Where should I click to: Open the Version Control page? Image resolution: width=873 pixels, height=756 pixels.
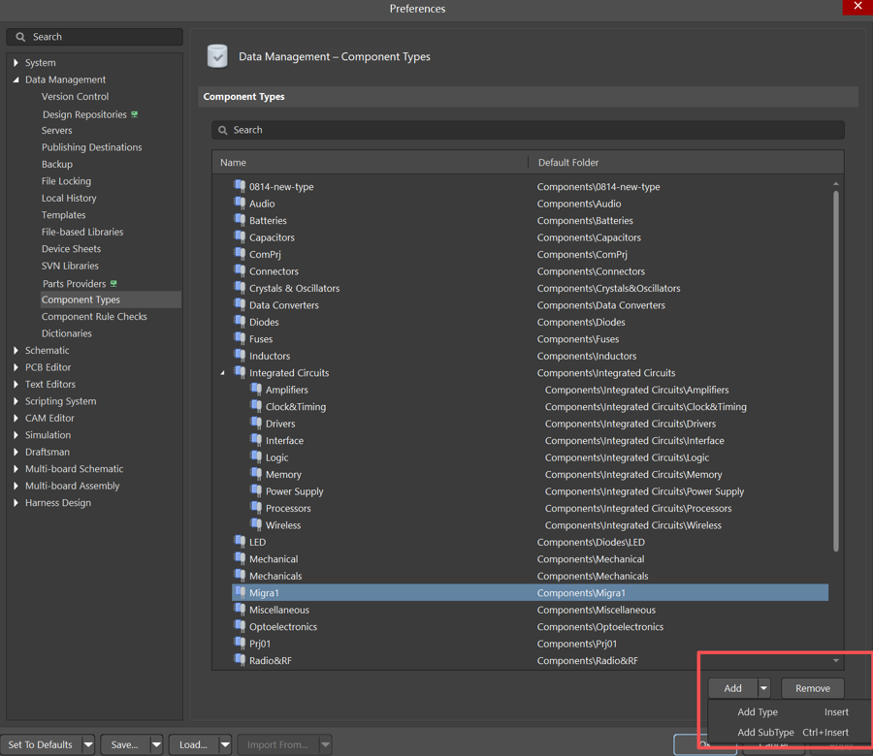coord(75,96)
